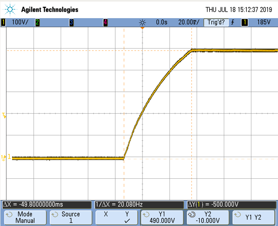Click the trigger source channel 1 badge
Image resolution: width=278 pixels, height=226 pixels.
tap(244, 23)
